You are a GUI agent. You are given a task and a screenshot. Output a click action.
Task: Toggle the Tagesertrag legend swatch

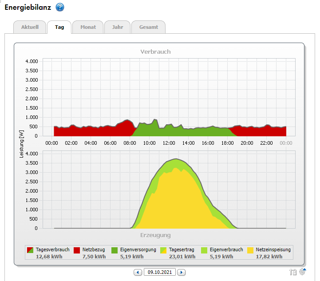tap(164, 250)
